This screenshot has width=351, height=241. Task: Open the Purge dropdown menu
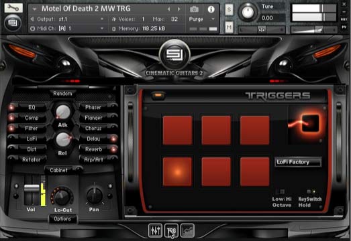coord(202,19)
